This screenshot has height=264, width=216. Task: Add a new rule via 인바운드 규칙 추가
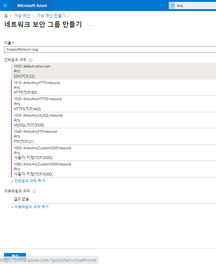pos(28,181)
